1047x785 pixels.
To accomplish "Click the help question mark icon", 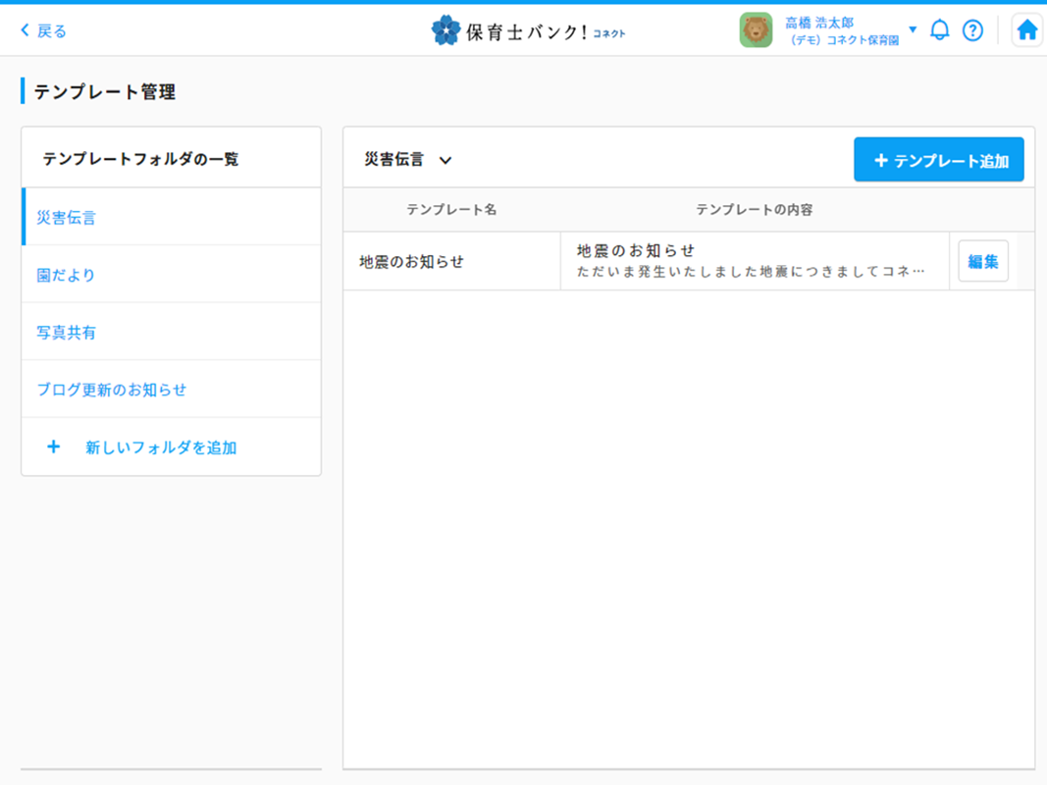I will (972, 30).
